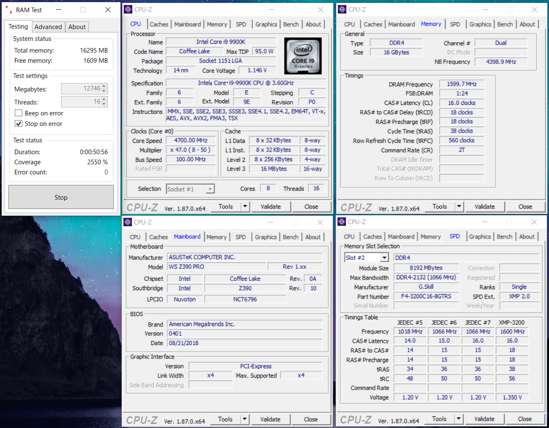The image size is (549, 428).
Task: Click Validate in CPU-Z DRAM Frequency window
Action: (x=485, y=206)
